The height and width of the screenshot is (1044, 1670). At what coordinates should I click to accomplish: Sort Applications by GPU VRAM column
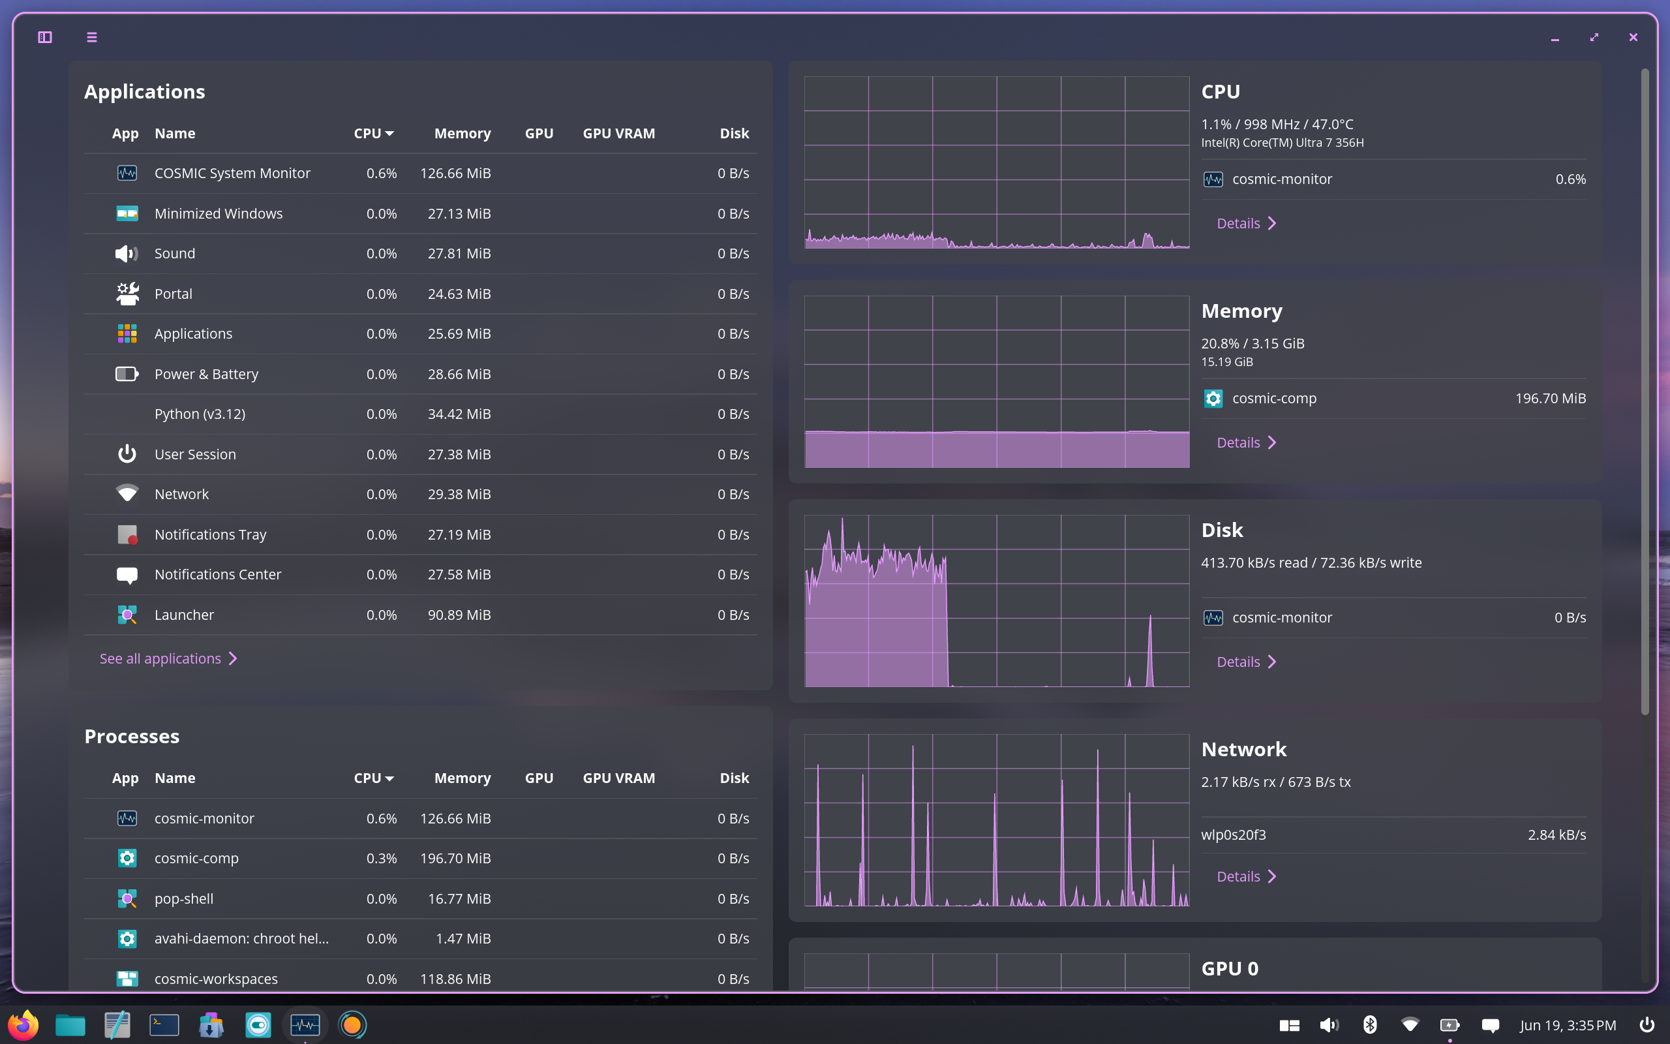pos(619,133)
